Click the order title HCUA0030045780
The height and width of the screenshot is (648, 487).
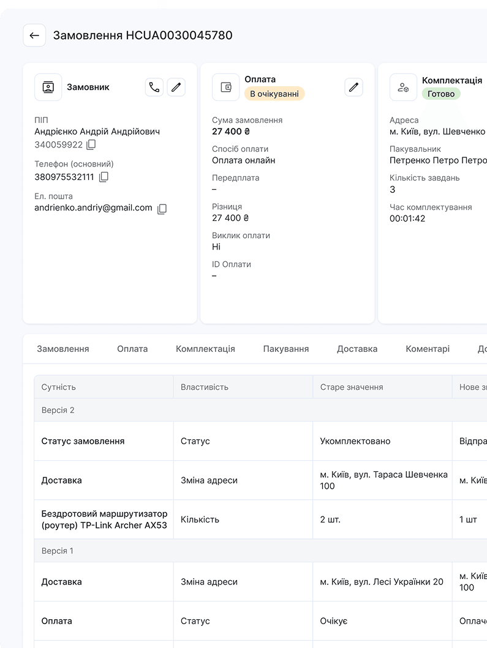[143, 35]
